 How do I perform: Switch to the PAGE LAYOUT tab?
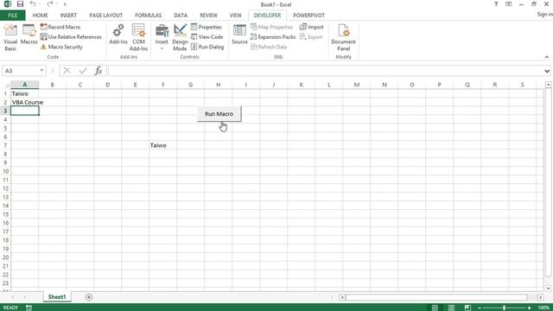[x=105, y=16]
